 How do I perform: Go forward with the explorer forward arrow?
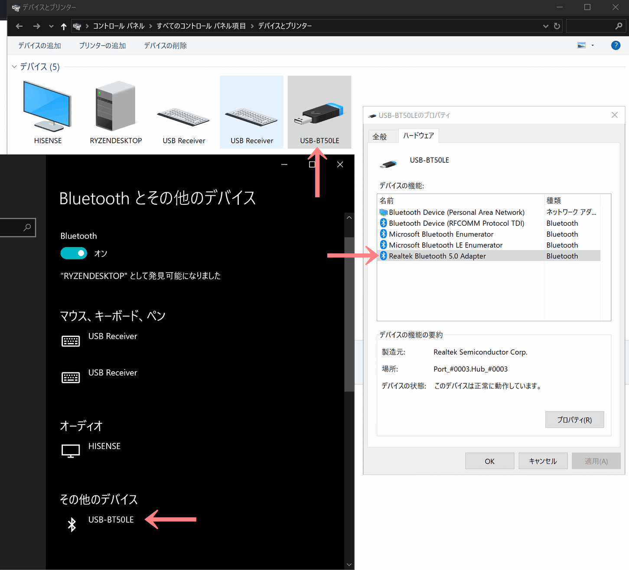pyautogui.click(x=37, y=26)
